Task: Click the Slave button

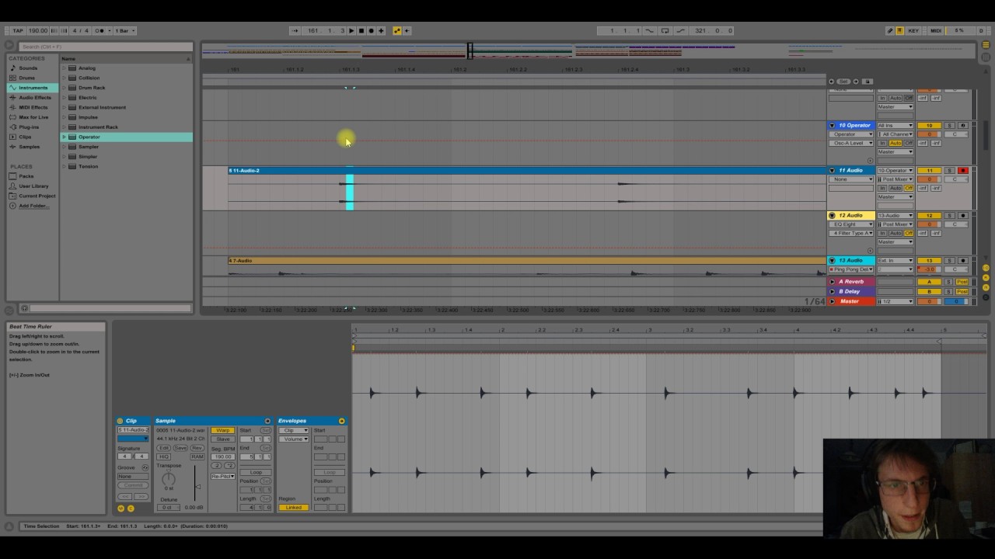Action: [223, 439]
